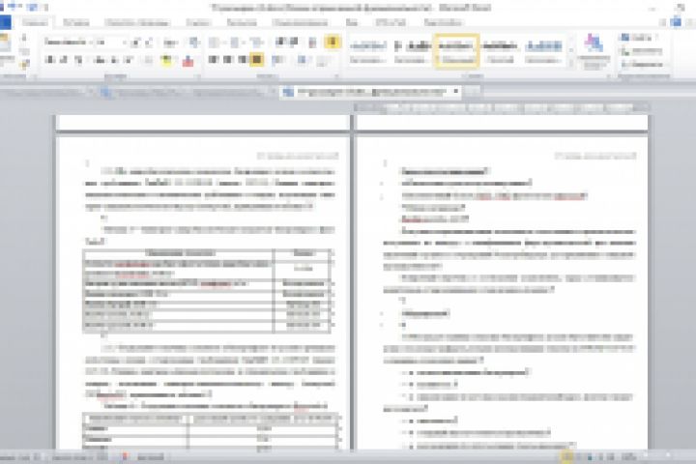This screenshot has width=696, height=464.
Task: Click the Shading paint bucket button
Action: click(x=303, y=60)
